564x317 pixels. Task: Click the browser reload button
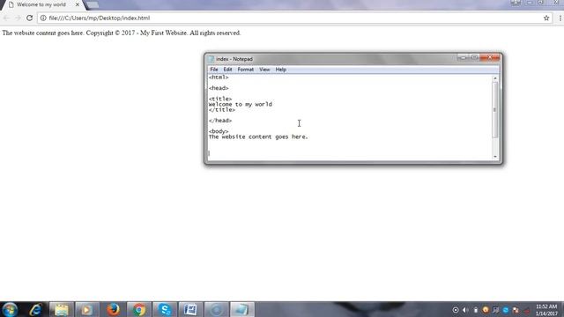pyautogui.click(x=29, y=18)
